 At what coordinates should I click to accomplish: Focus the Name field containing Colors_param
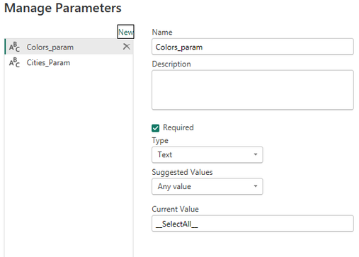pos(253,47)
